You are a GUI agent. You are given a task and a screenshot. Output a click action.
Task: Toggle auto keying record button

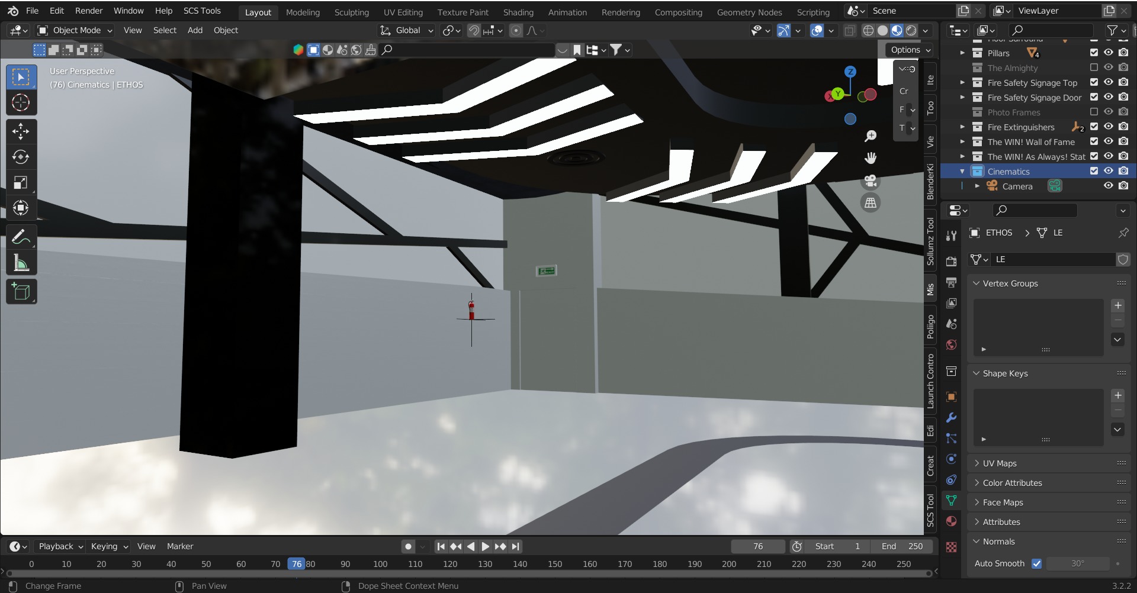(x=408, y=546)
